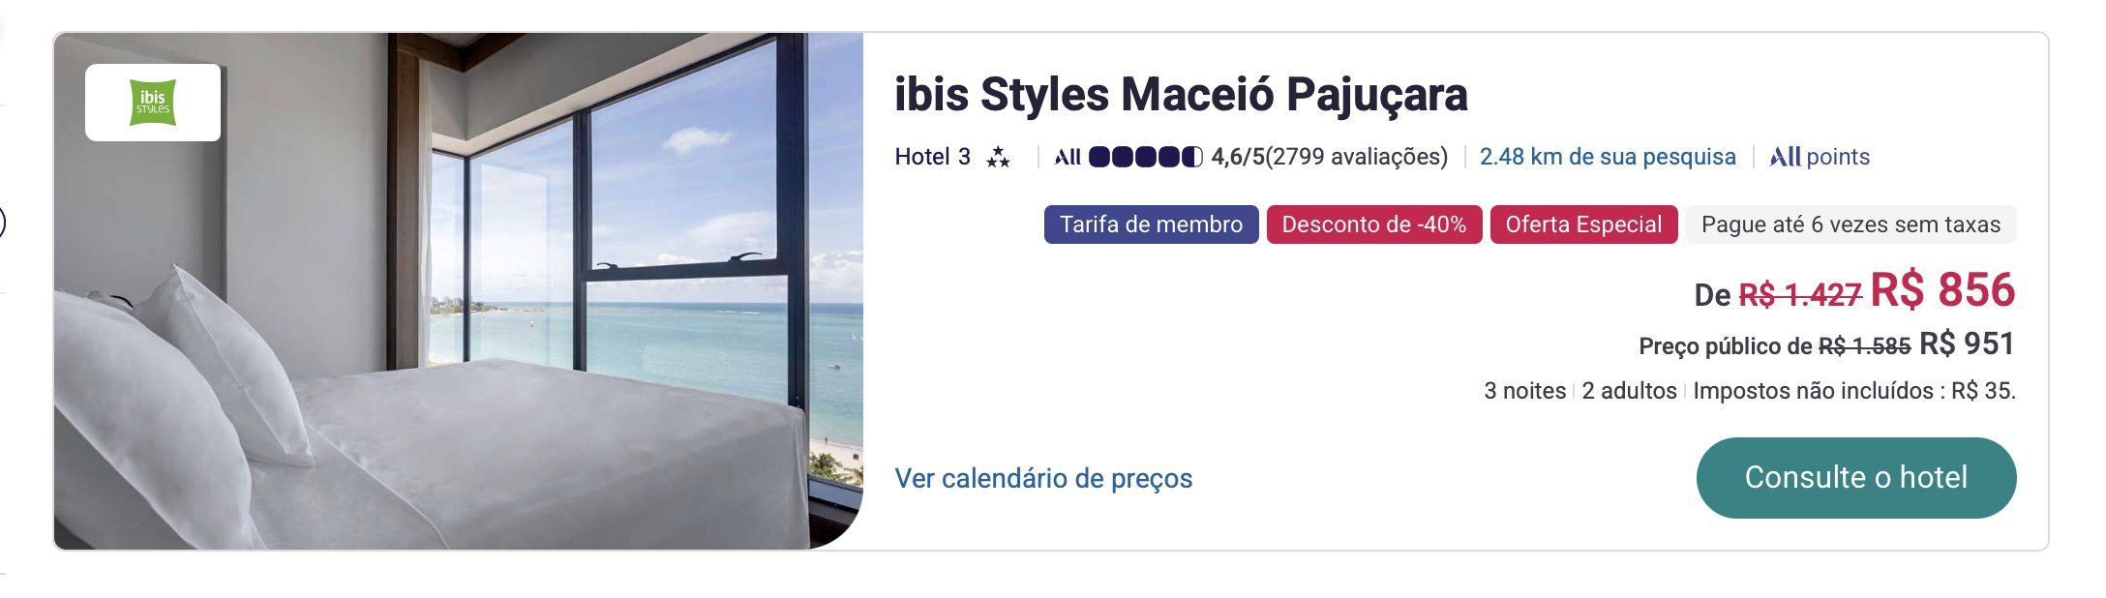
Task: Click the ibis Styles logo badge
Action: coord(153,103)
